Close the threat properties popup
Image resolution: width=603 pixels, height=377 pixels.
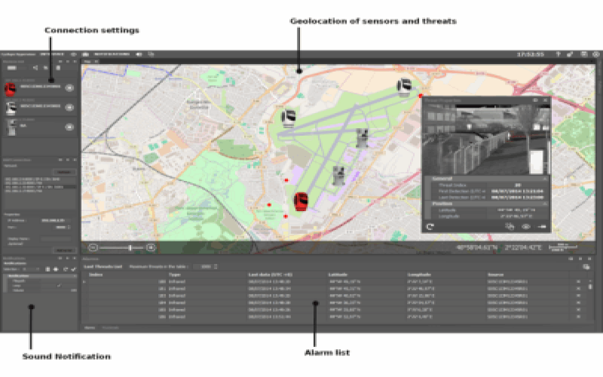(x=545, y=100)
